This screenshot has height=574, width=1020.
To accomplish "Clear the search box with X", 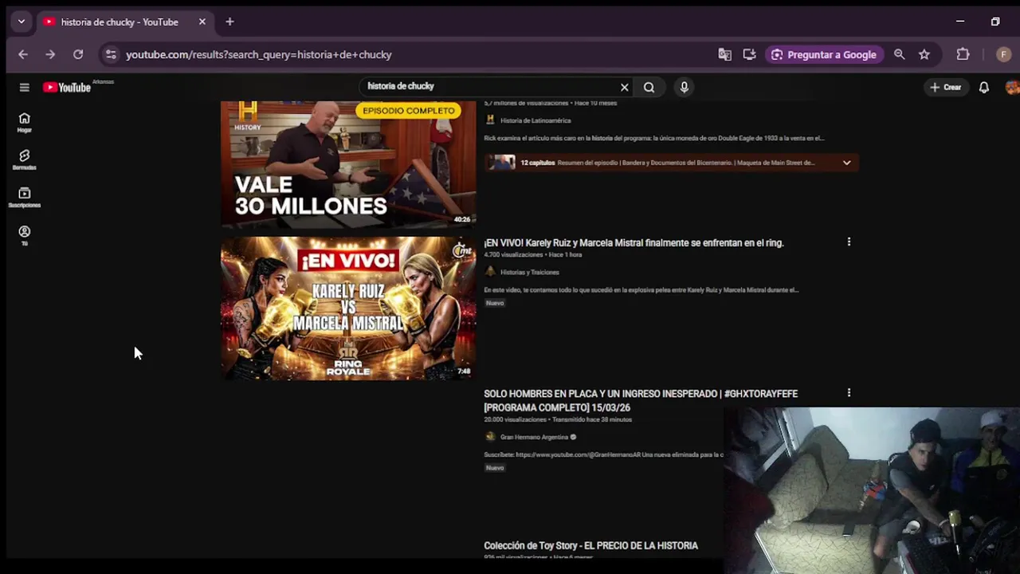I will 625,88.
